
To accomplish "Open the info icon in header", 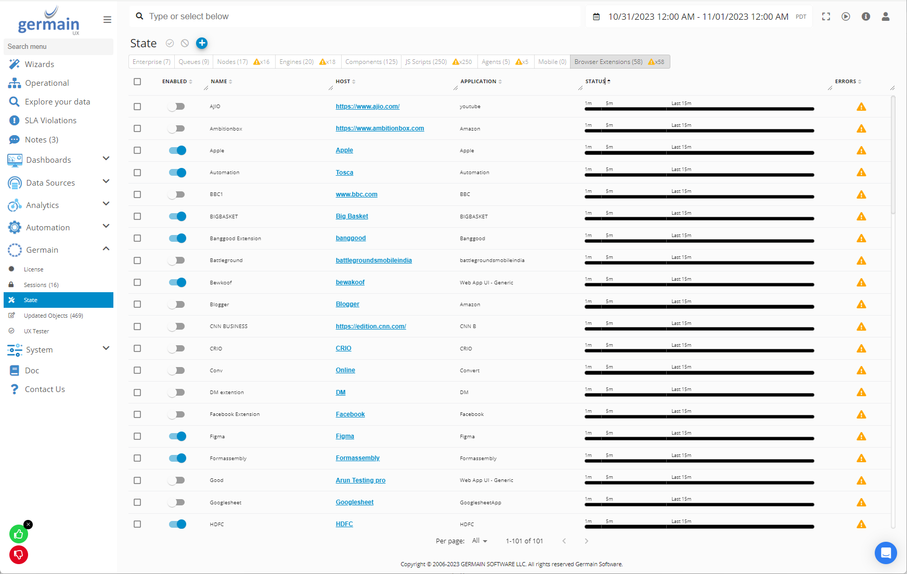I will click(x=865, y=17).
